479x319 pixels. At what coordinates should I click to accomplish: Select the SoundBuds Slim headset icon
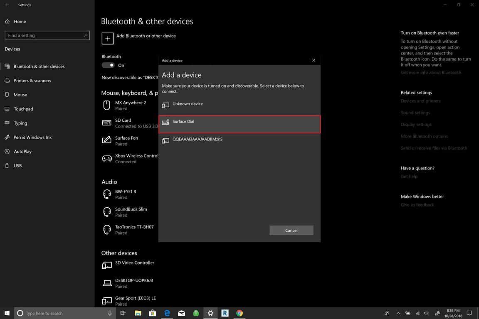point(107,212)
